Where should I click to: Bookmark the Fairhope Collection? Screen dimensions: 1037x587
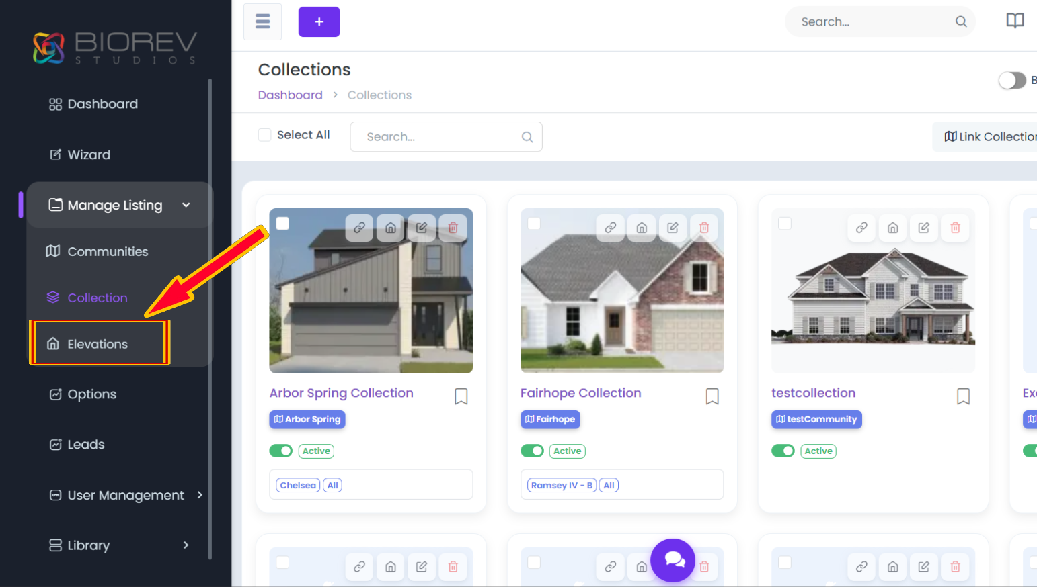[712, 396]
